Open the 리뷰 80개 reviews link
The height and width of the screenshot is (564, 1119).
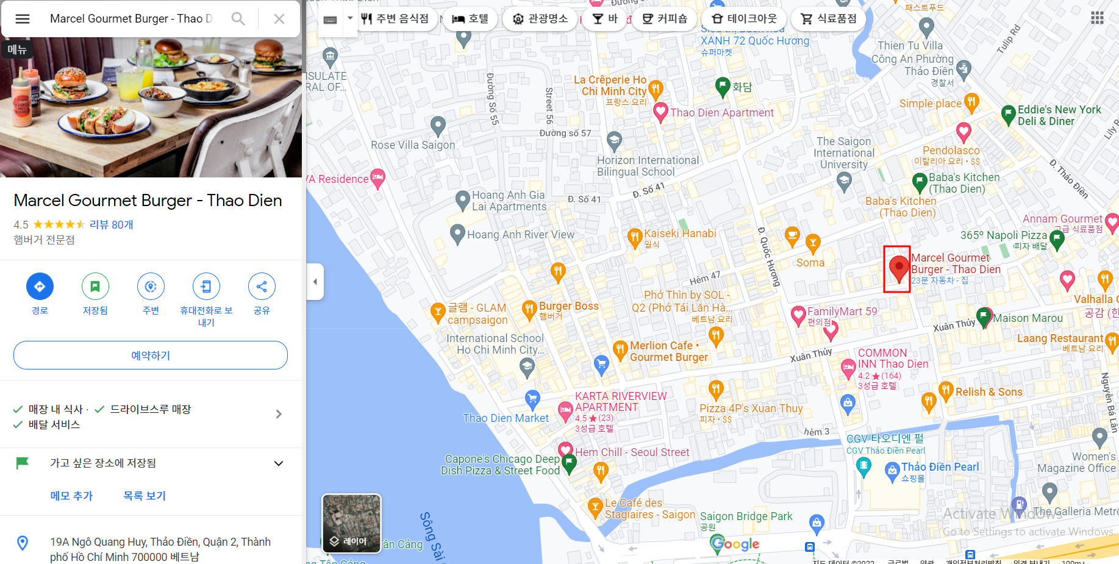click(112, 224)
